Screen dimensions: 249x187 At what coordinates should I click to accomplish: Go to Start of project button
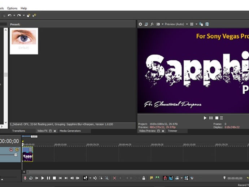[x=60, y=178]
